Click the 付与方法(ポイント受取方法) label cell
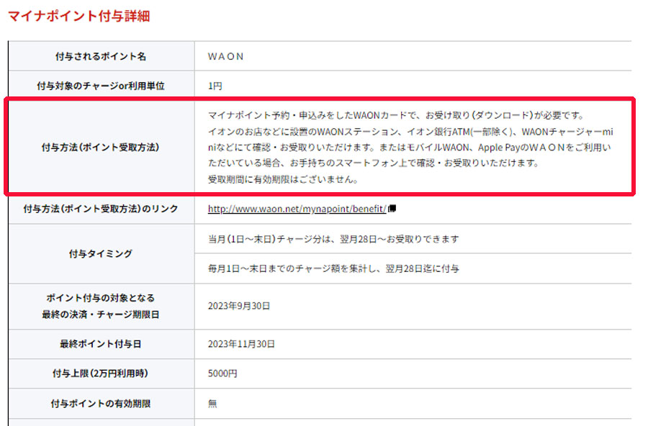Image resolution: width=648 pixels, height=426 pixels. tap(101, 147)
